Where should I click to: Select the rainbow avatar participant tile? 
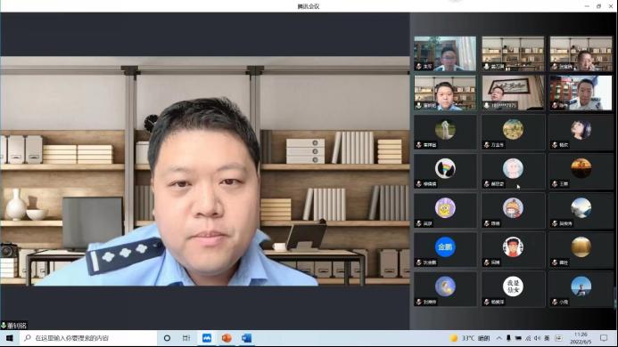click(445, 171)
